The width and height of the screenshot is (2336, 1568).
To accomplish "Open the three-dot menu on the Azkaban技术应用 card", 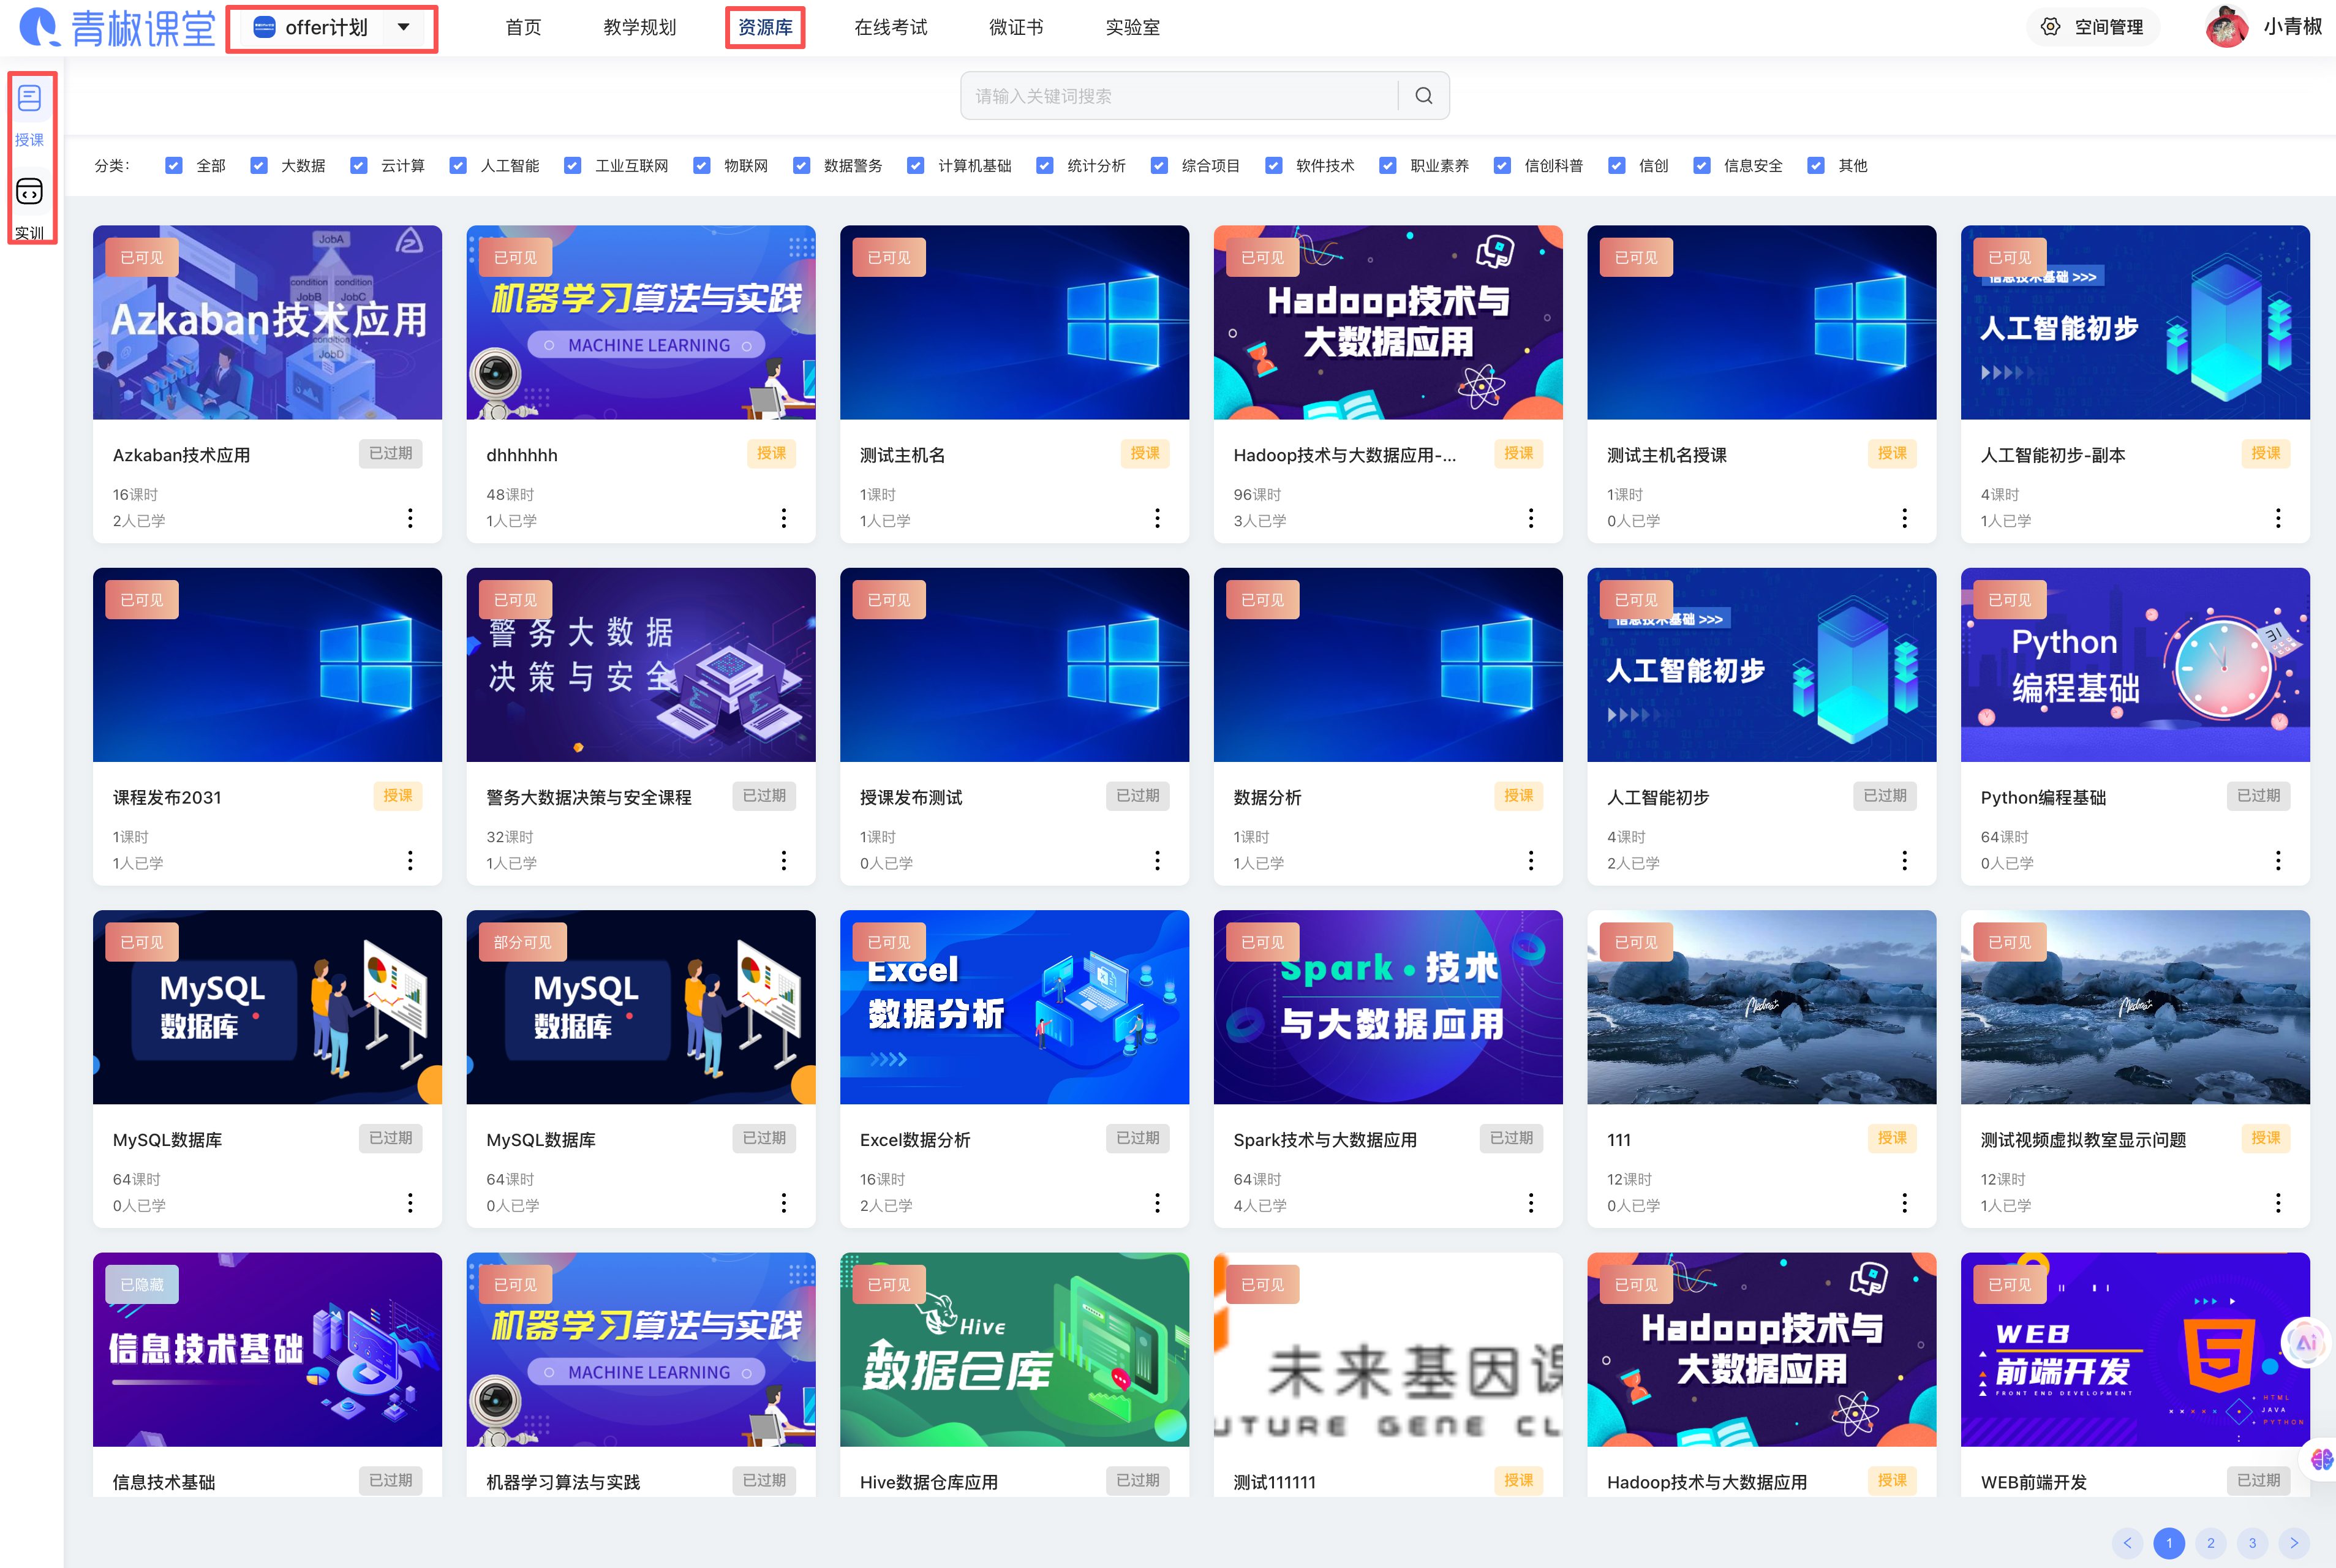I will pyautogui.click(x=410, y=518).
